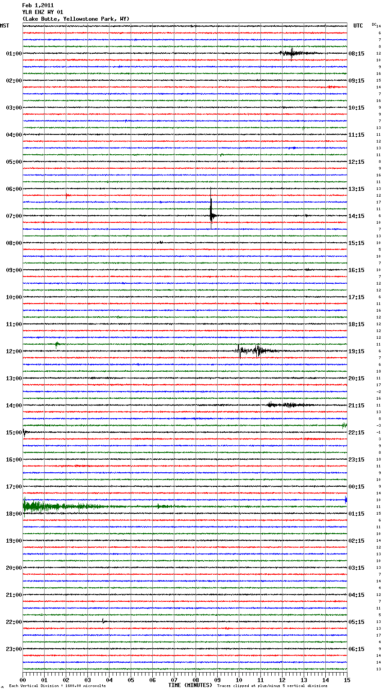The width and height of the screenshot is (383, 692).
Task: Select the 07:00 MST time label
Action: click(x=14, y=216)
